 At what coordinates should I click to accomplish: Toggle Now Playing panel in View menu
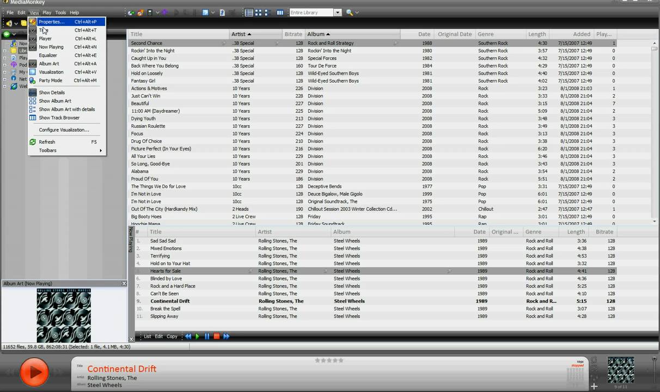coord(66,47)
